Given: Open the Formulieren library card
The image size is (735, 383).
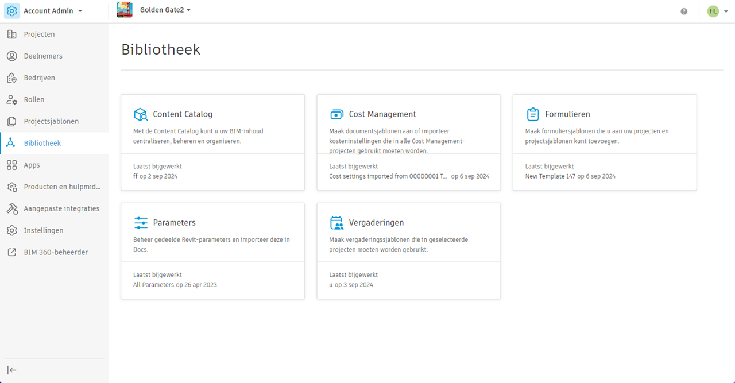Looking at the screenshot, I should tap(604, 142).
